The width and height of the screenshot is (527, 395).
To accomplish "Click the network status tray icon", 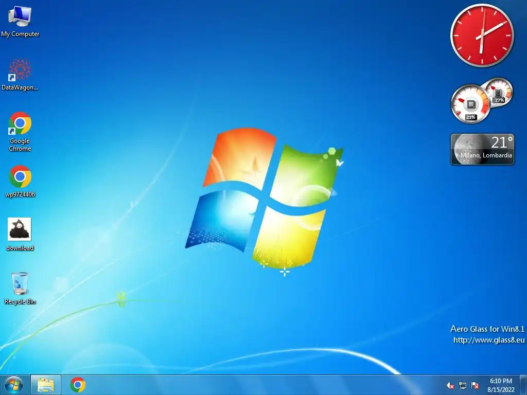I will (x=463, y=386).
